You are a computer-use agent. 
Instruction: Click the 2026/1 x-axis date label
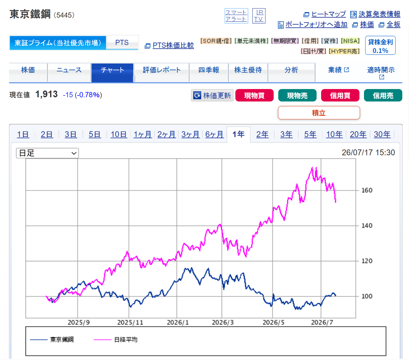(178, 323)
